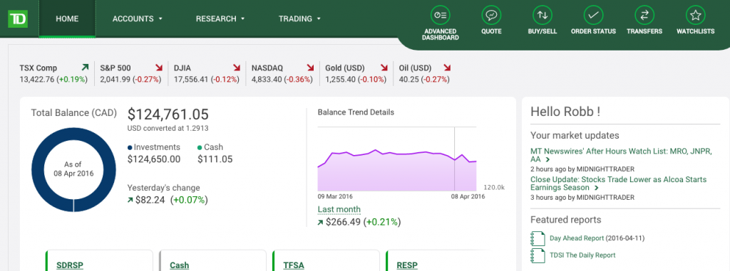
Task: Click the Investments amount $124,650.00
Action: coord(154,159)
